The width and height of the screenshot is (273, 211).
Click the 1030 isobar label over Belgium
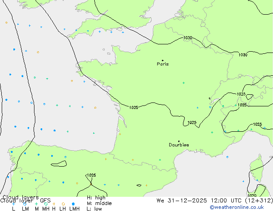(188, 38)
